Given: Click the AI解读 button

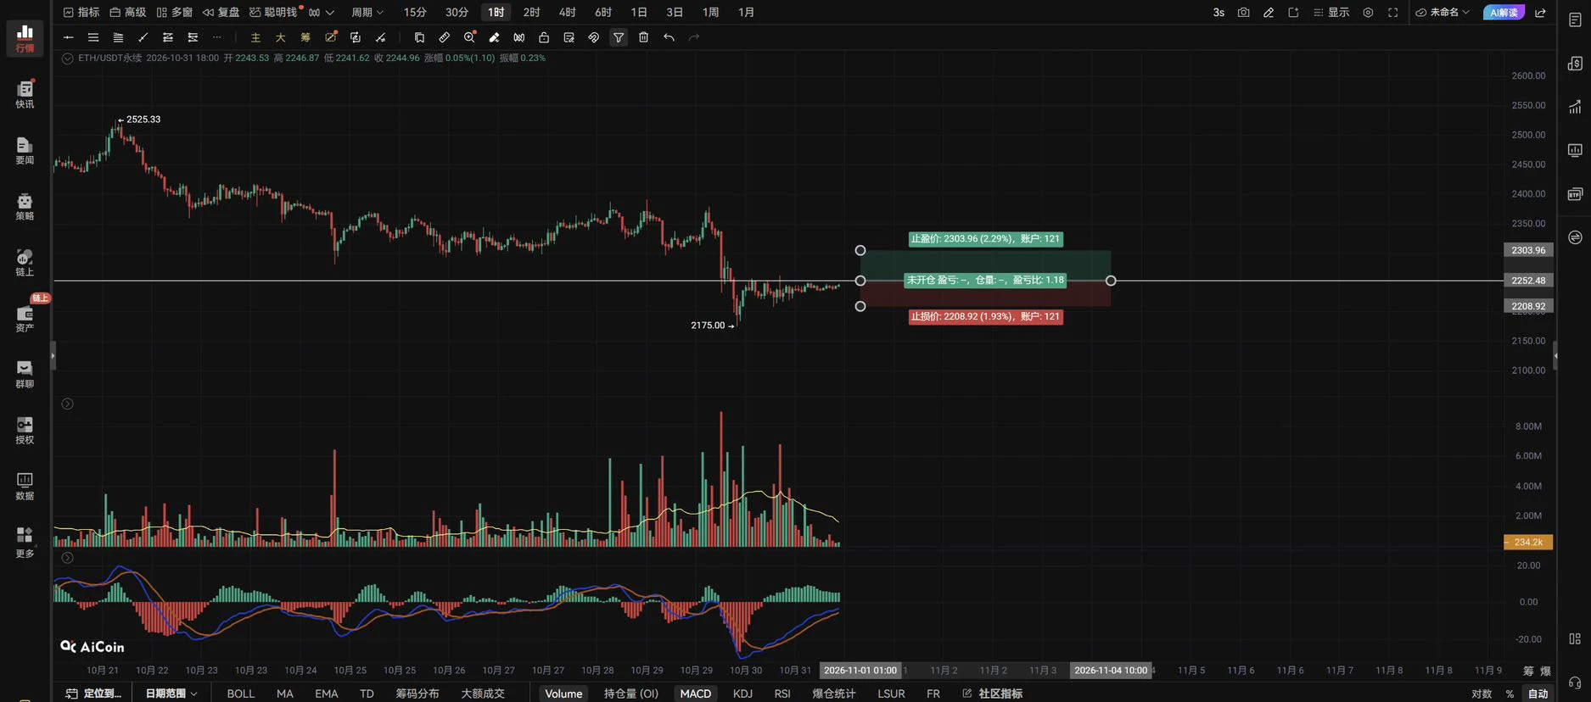Looking at the screenshot, I should coord(1504,13).
